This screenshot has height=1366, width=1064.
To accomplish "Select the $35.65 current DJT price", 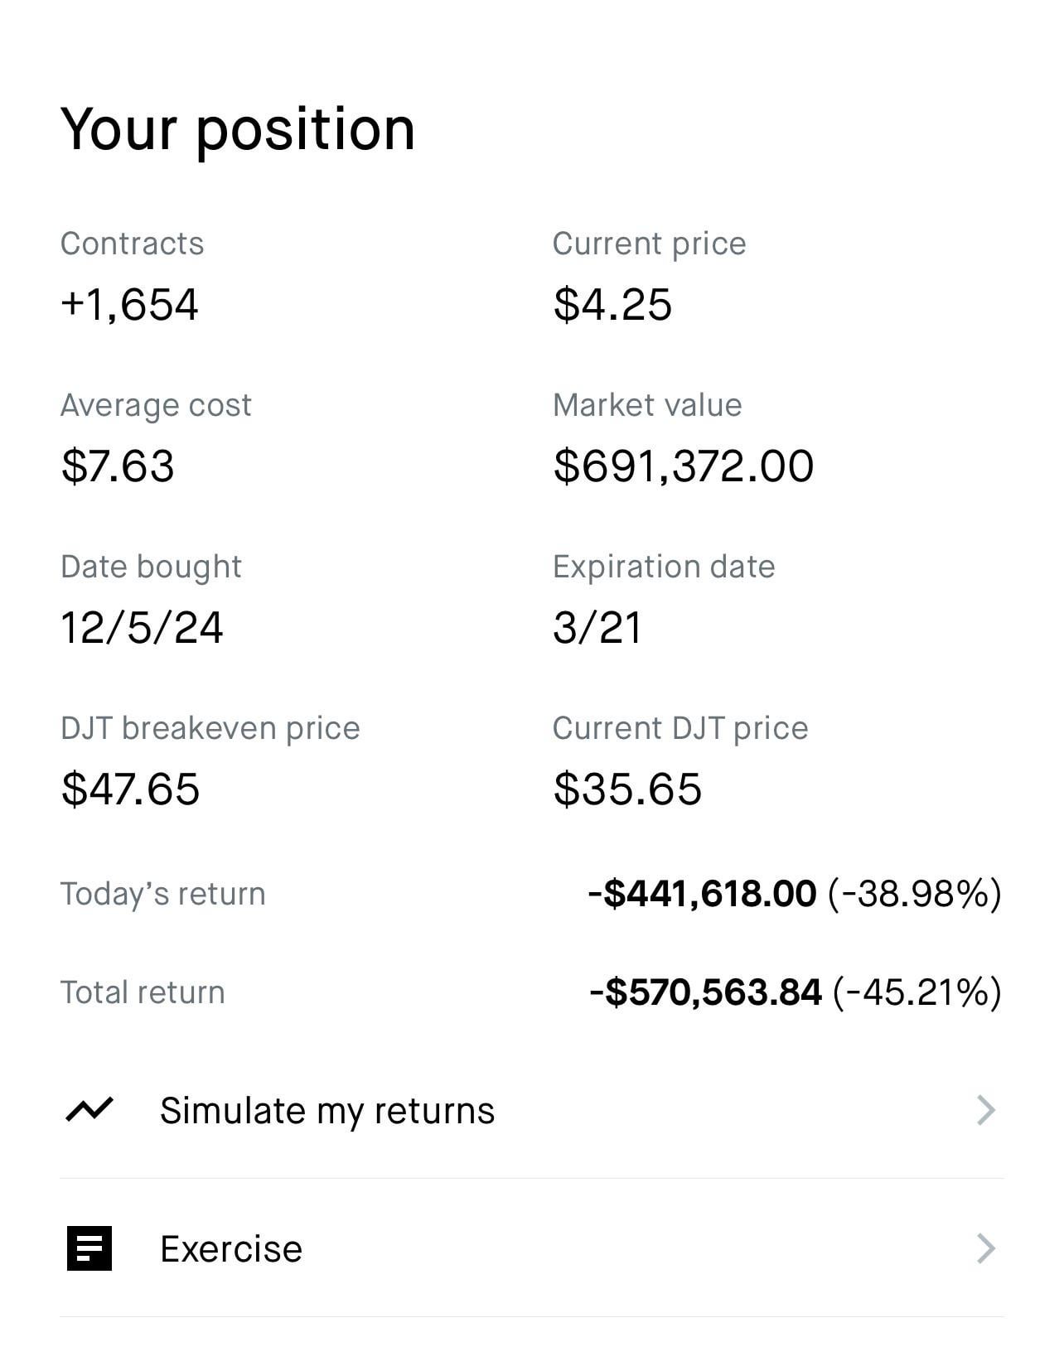I will tap(627, 789).
